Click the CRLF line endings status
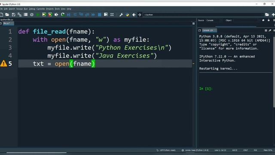275x155 pixels. [245, 150]
